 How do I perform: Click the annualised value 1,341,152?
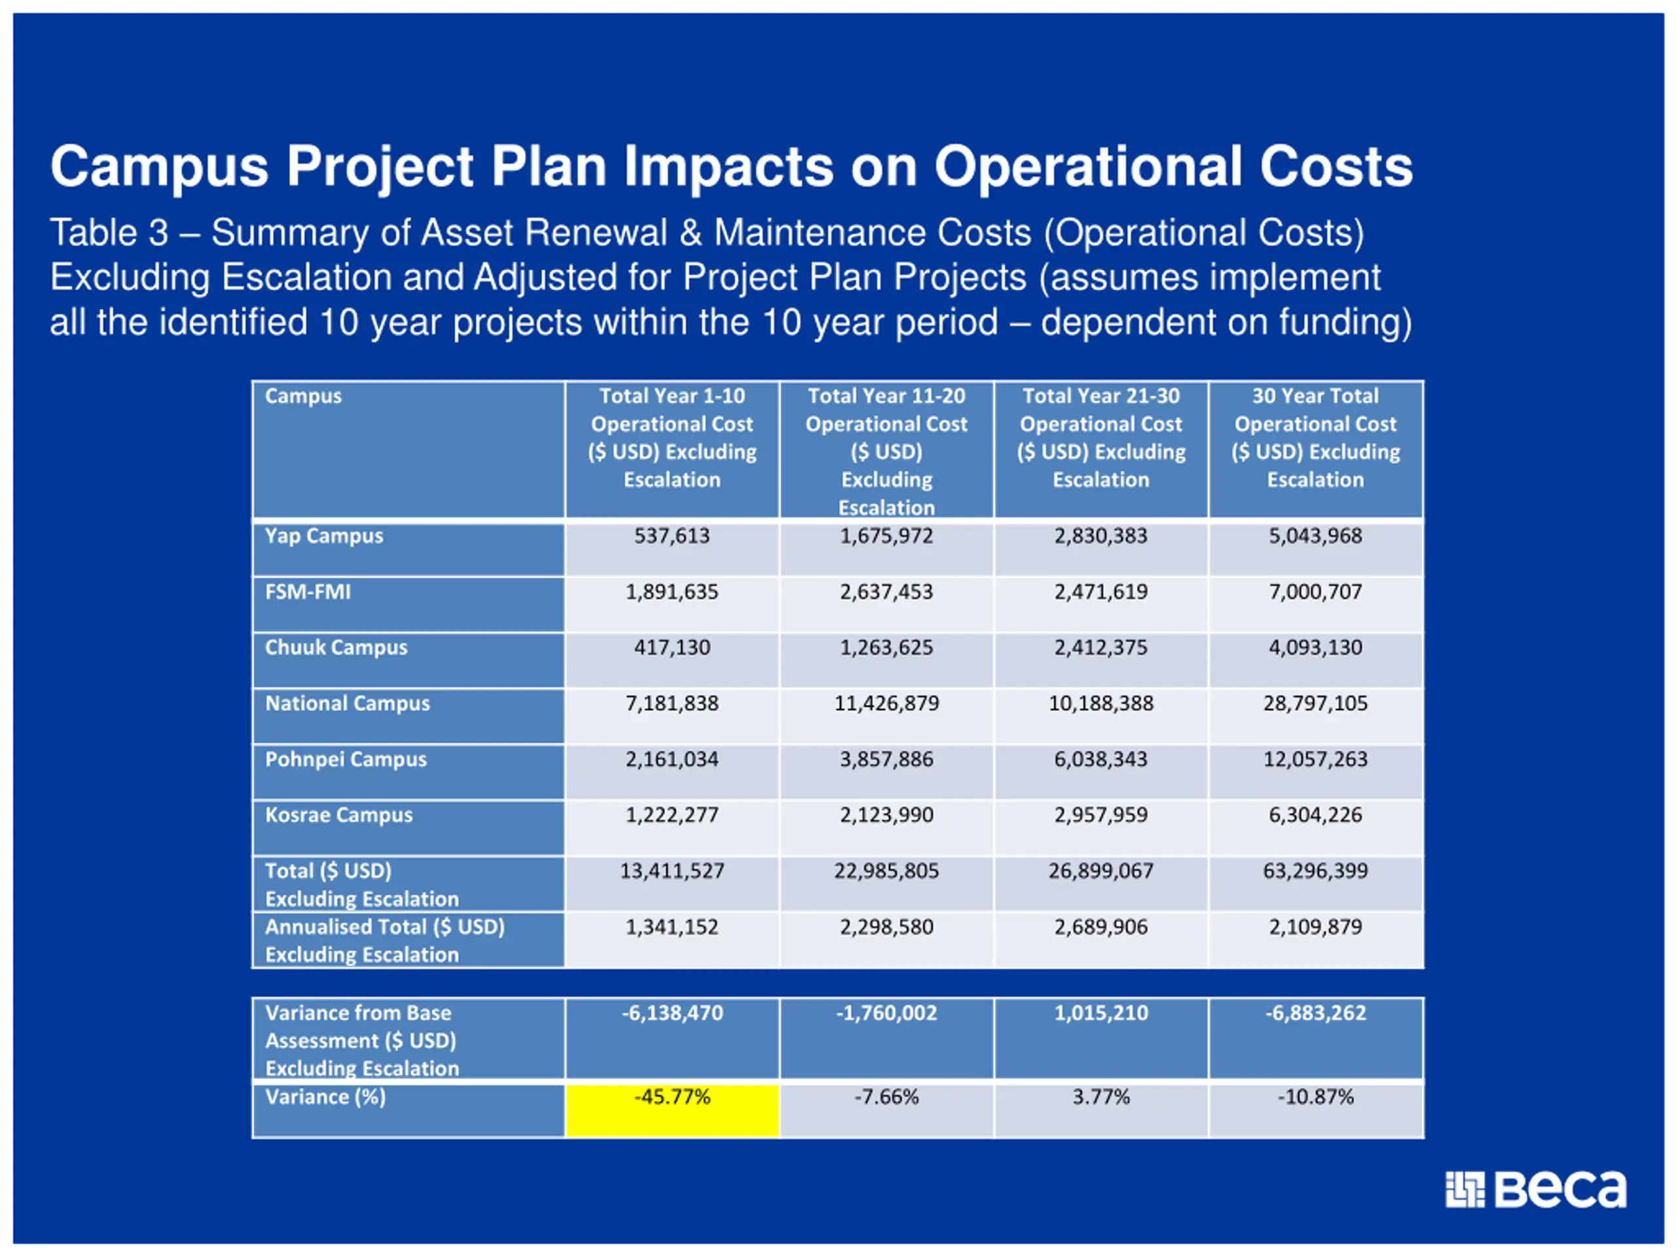pos(672,928)
